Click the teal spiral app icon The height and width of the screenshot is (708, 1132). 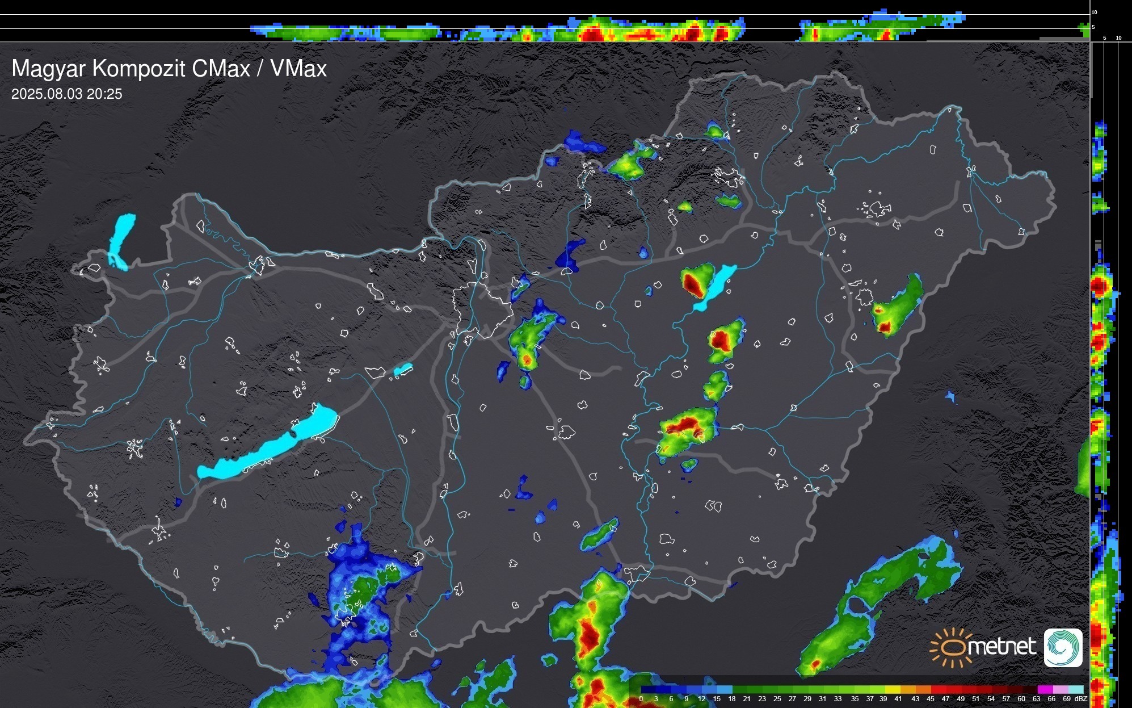tap(1063, 647)
